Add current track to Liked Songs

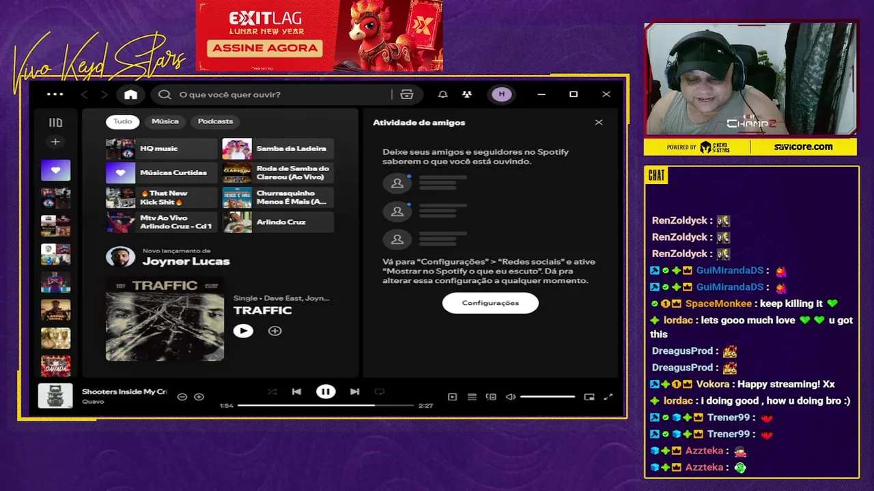click(x=199, y=397)
